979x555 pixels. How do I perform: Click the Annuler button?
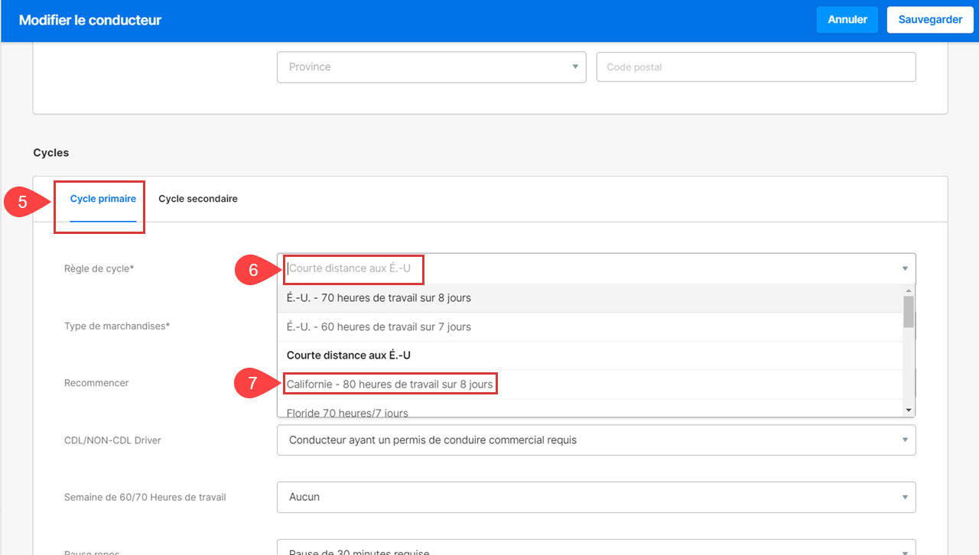847,20
